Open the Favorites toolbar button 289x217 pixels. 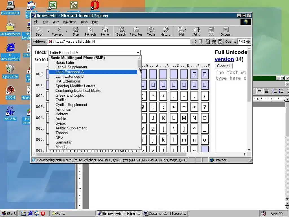(x=136, y=32)
